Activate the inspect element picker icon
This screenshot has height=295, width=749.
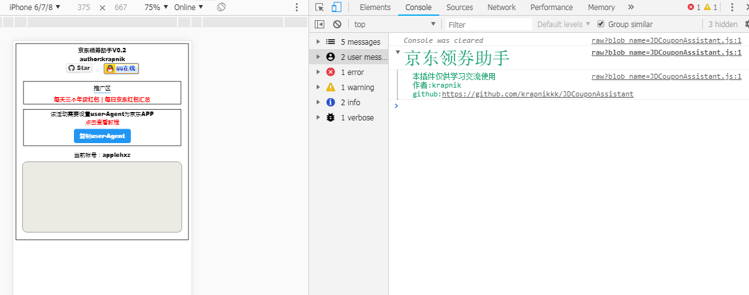(320, 7)
